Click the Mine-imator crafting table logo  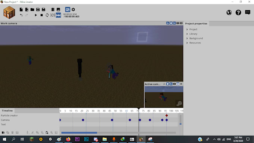pos(9,12)
